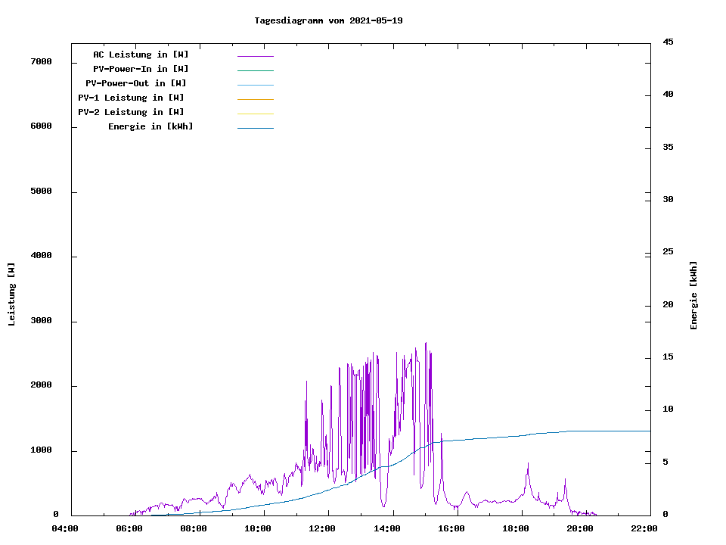Click the 22:00 label on time axis

644,529
